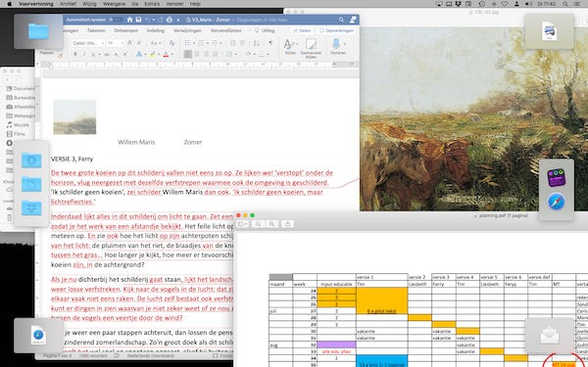Open the sidebar view dropdown in planning.pdf
Image resolution: width=588 pixels, height=367 pixels.
point(242,224)
